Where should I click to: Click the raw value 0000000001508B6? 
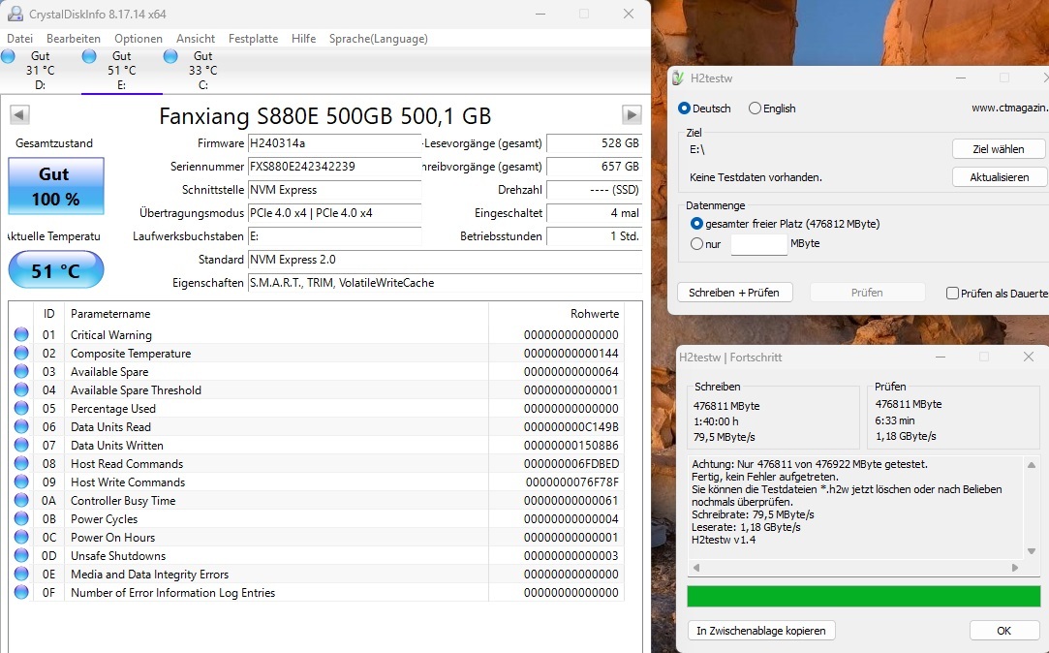point(571,445)
